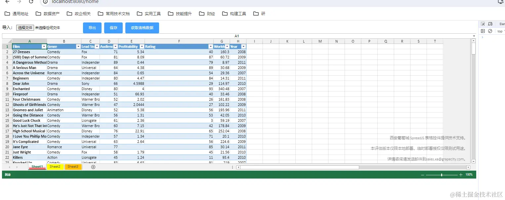Select the Sheet1 tab

[37, 167]
